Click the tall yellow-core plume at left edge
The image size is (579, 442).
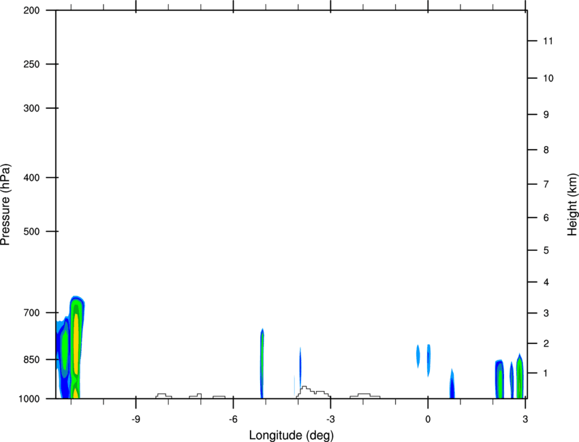point(76,347)
